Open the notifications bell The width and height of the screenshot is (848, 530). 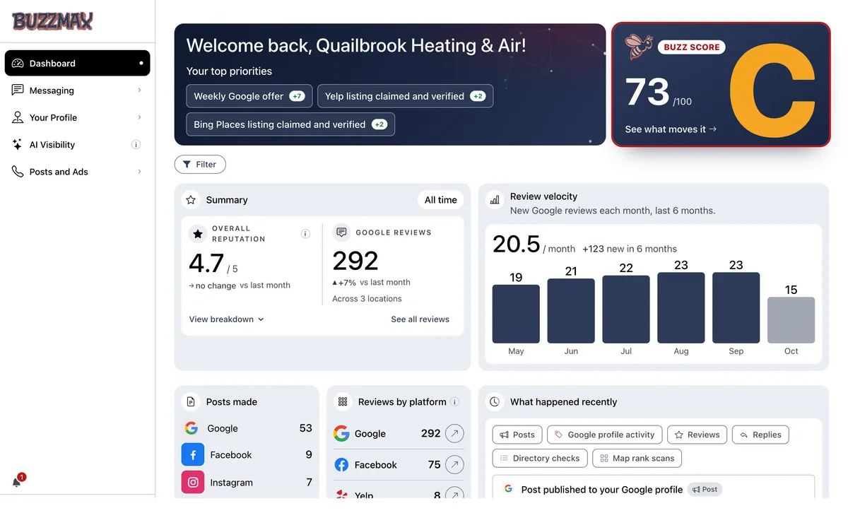17,481
